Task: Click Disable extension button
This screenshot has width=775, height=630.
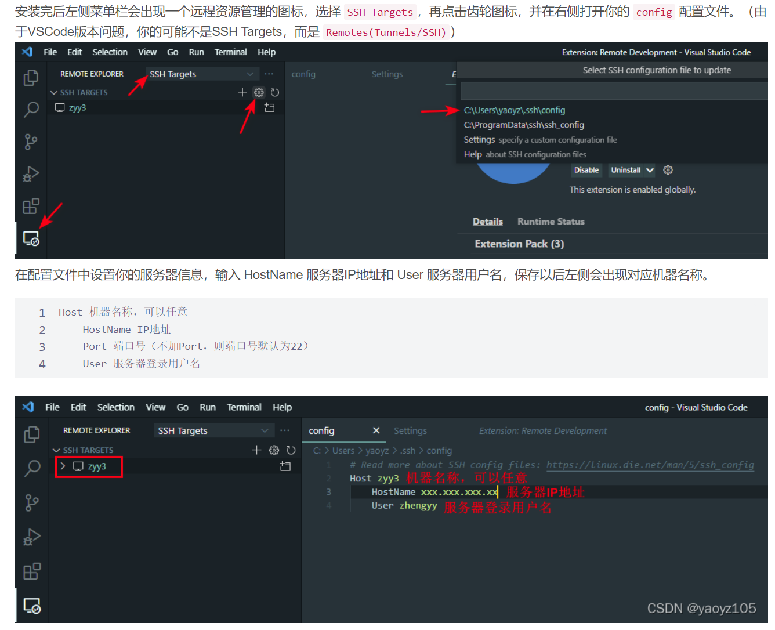Action: 586,170
